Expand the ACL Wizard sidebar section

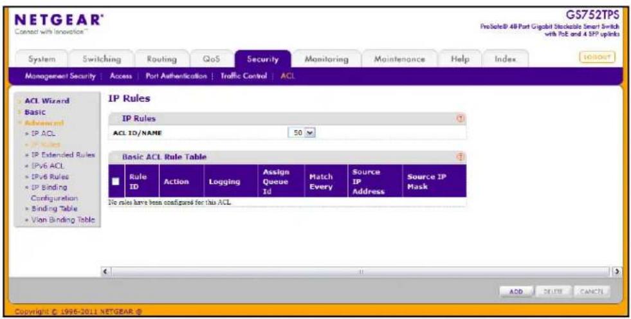coord(47,101)
